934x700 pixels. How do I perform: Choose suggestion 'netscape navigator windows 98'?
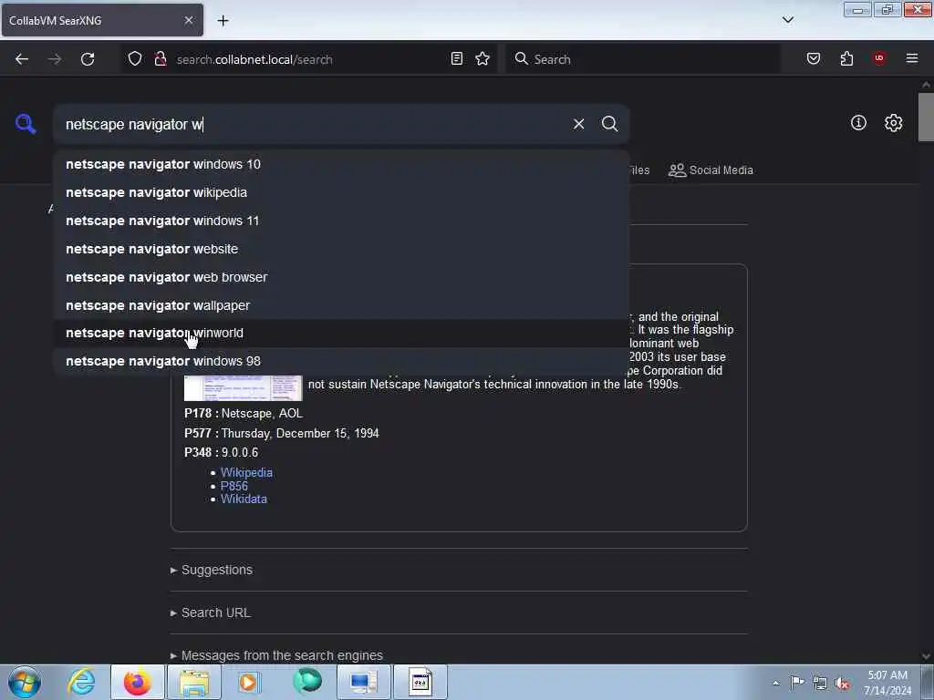pyautogui.click(x=341, y=361)
